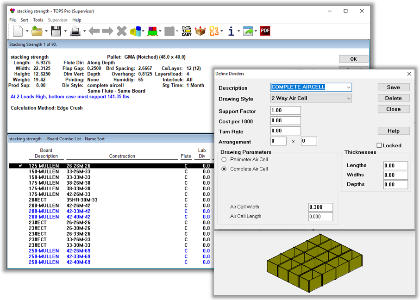The image size is (420, 300).
Task: Open dropdown arrow beside New file icon
Action: (x=27, y=31)
